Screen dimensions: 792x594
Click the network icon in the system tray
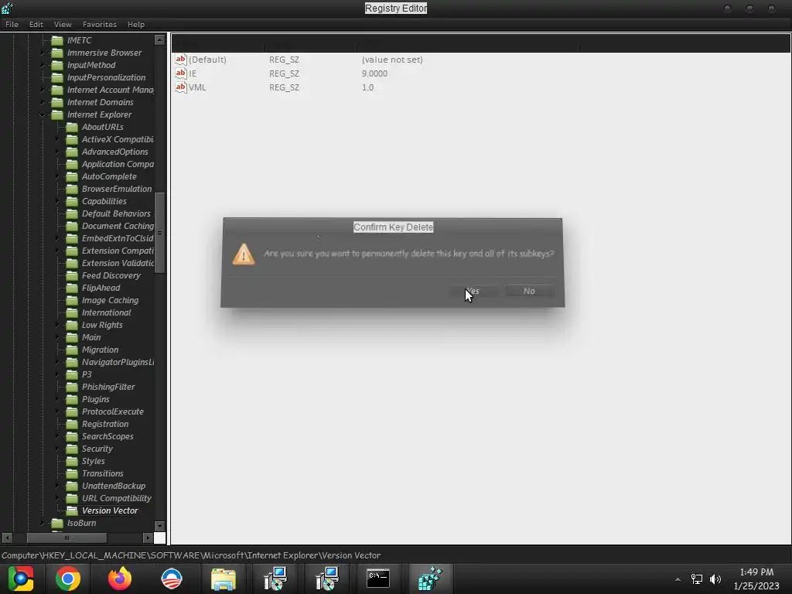tap(697, 579)
